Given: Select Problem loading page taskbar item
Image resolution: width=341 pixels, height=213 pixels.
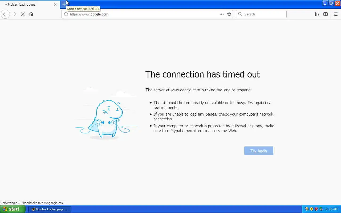Looking at the screenshot, I should click(x=50, y=209).
